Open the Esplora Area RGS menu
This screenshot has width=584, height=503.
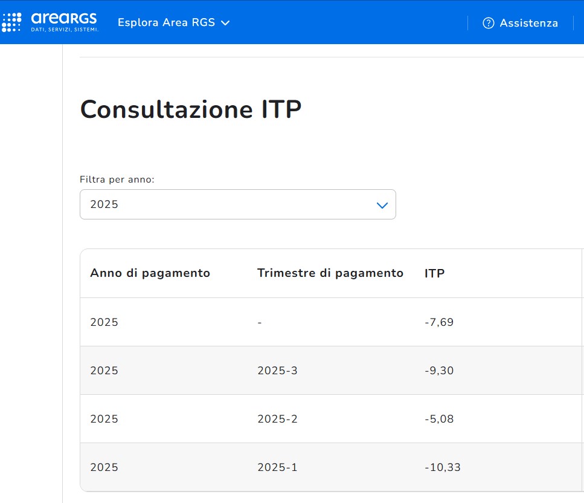pos(166,23)
